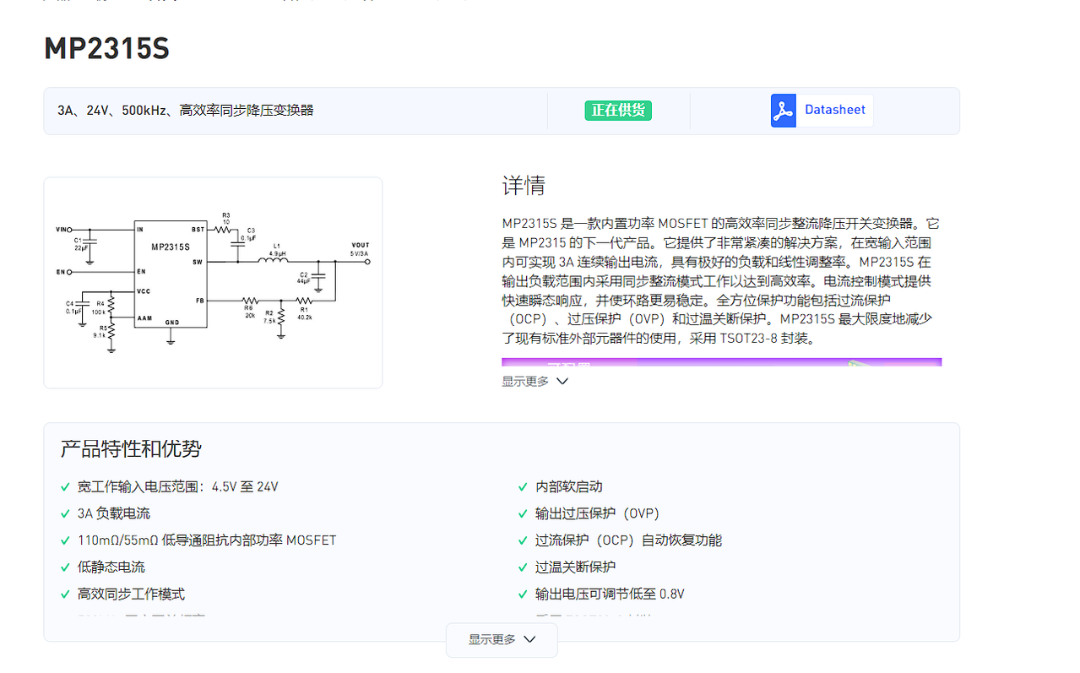Viewport: 1080px width, 673px height.
Task: Open the Datasheet PDF icon
Action: click(783, 111)
